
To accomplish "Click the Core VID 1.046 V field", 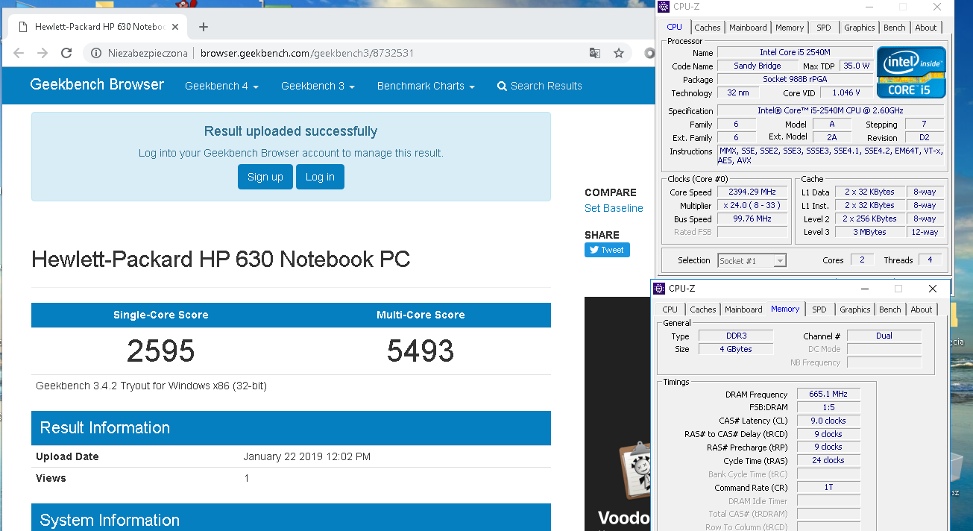I will 846,92.
